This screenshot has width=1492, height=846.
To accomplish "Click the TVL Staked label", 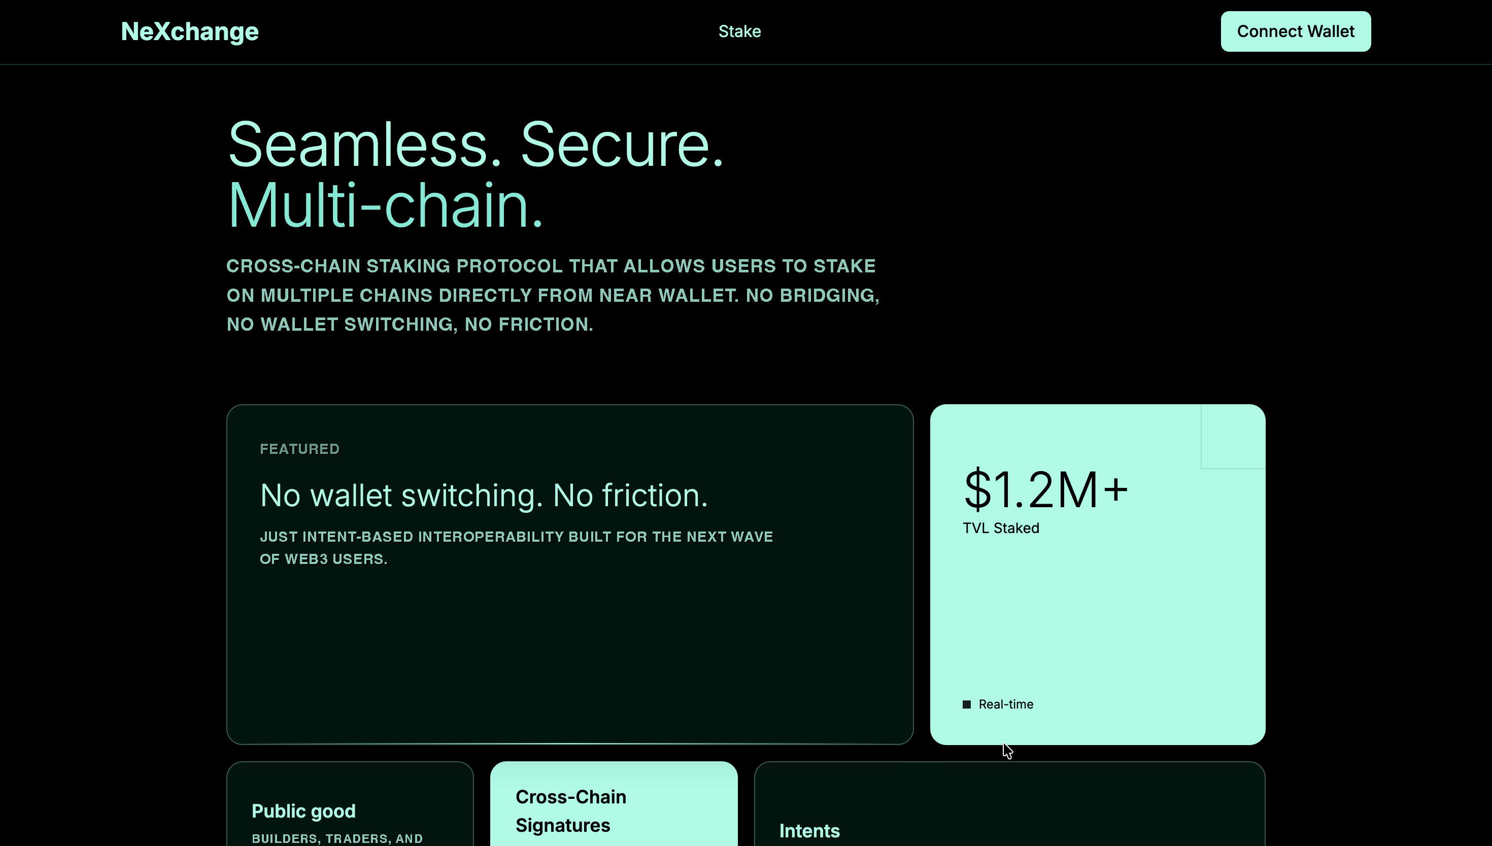I will (x=1001, y=528).
